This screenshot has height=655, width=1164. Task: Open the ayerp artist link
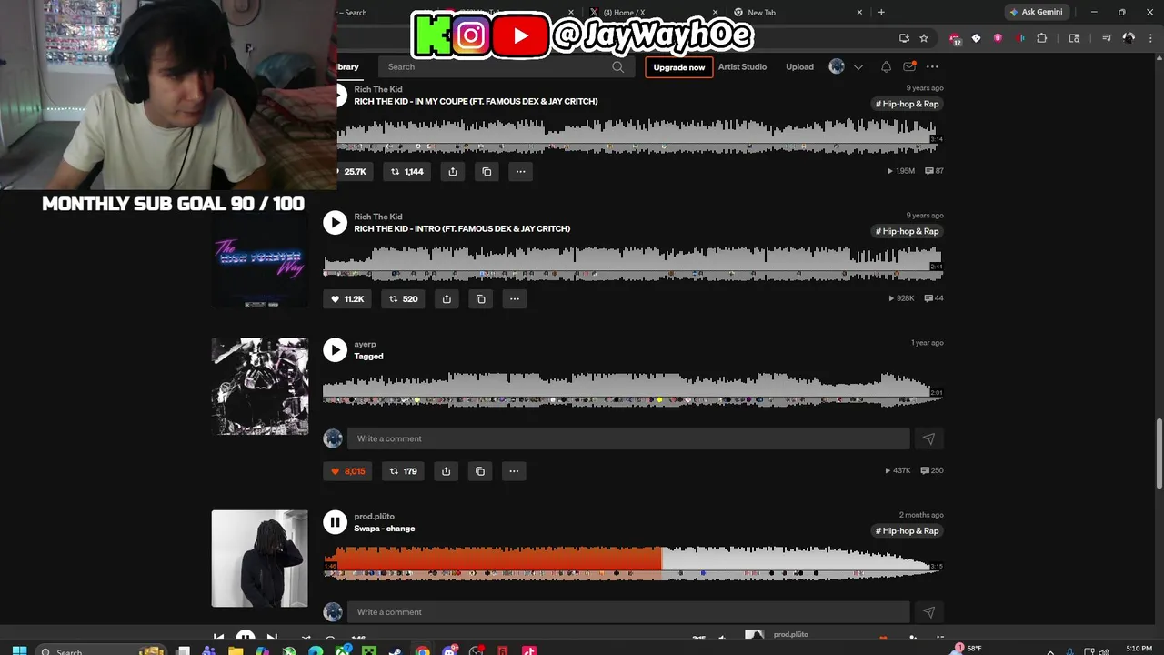[x=365, y=344]
